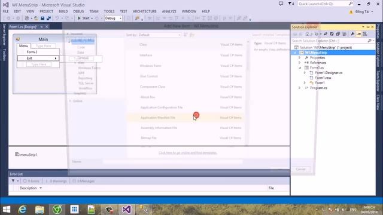Toggle the 0 Messages filter
The height and width of the screenshot is (215, 383).
click(84, 181)
